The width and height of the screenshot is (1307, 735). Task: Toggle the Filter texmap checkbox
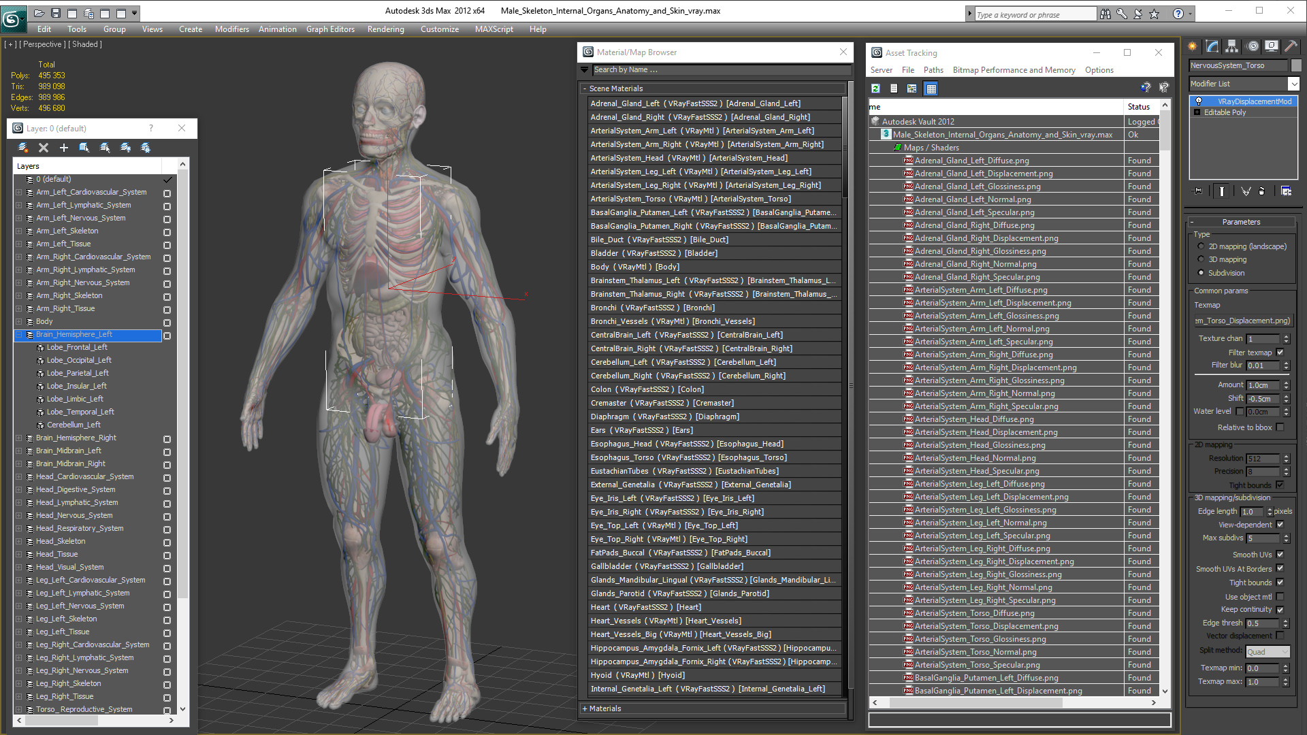(x=1280, y=353)
